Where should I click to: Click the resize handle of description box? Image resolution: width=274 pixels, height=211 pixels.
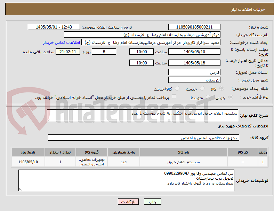point(49,119)
